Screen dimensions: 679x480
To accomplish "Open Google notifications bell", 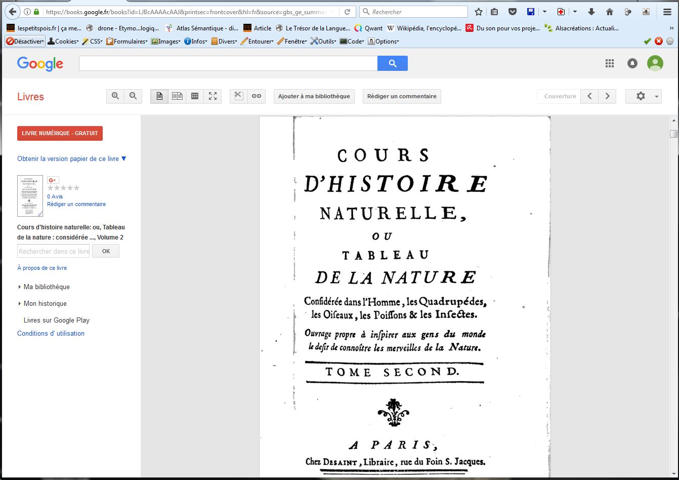I will coord(632,63).
